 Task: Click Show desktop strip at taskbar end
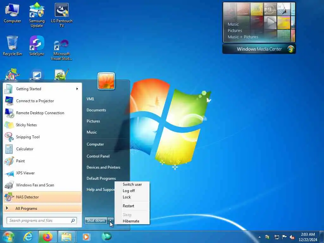(322, 237)
